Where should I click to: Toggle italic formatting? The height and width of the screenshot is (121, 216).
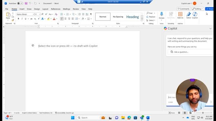(x=22, y=19)
